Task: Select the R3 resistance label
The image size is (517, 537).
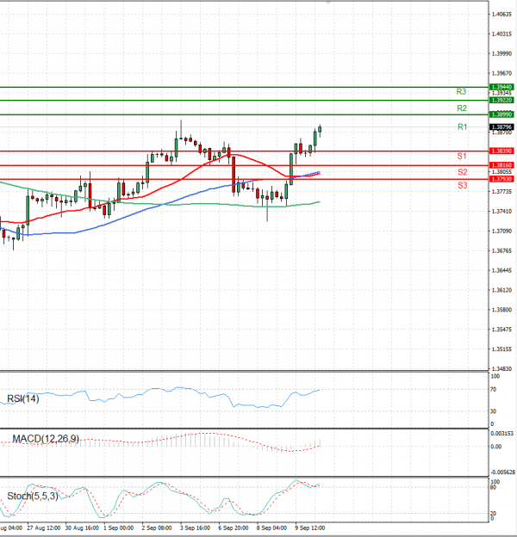Action: point(461,92)
